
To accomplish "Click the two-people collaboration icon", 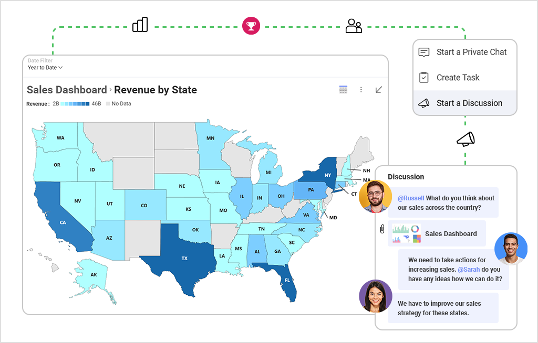I will pos(354,26).
